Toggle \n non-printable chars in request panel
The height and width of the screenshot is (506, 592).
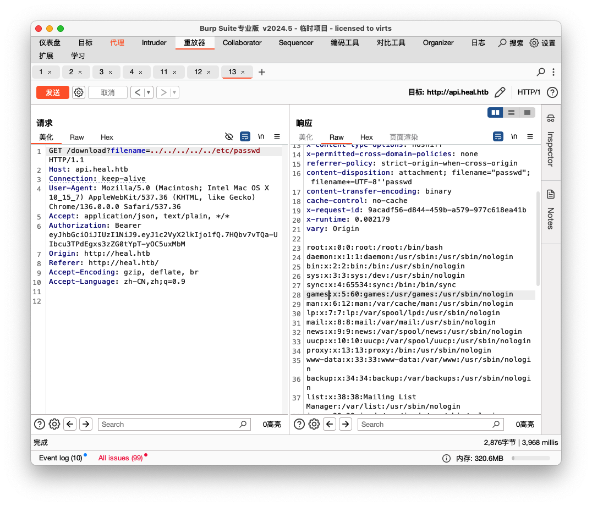(261, 136)
